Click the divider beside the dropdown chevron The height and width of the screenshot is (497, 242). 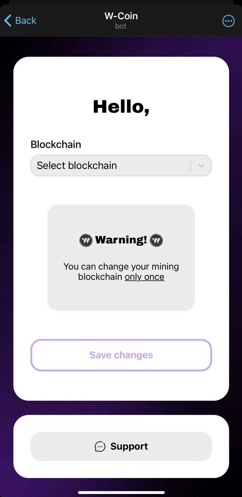click(191, 166)
